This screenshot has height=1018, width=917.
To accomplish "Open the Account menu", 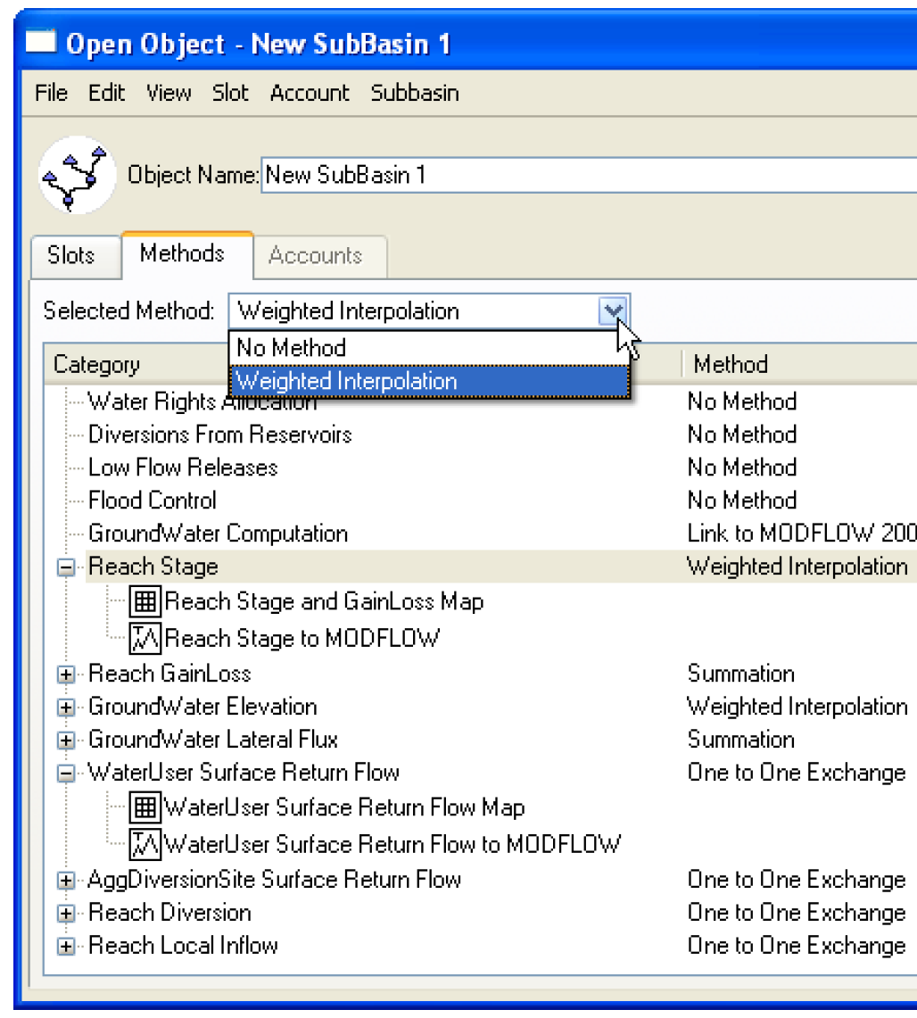I will (310, 93).
